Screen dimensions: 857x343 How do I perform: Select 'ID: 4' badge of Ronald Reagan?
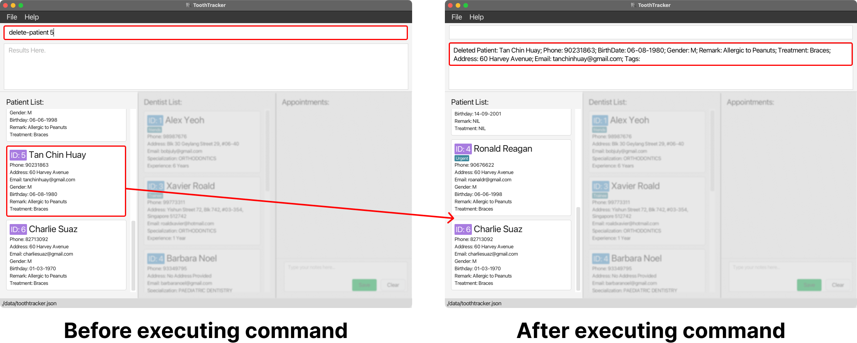click(x=463, y=149)
